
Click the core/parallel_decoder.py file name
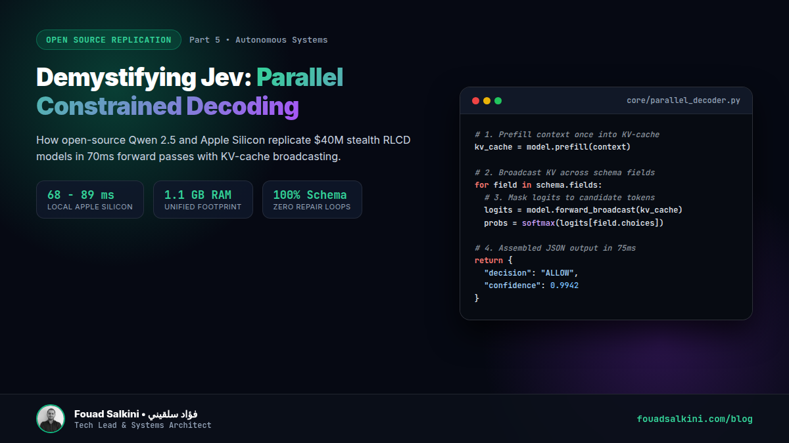pos(684,101)
